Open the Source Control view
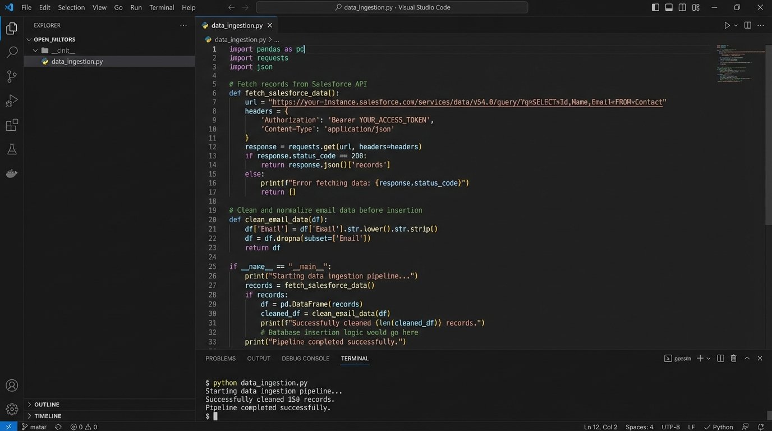Screen dimensions: 772x431 click(x=12, y=76)
